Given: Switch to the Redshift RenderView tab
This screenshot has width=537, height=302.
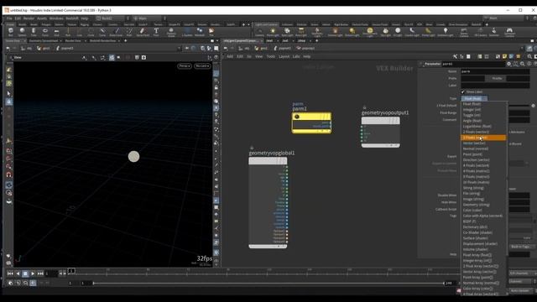Looking at the screenshot, I should point(102,41).
